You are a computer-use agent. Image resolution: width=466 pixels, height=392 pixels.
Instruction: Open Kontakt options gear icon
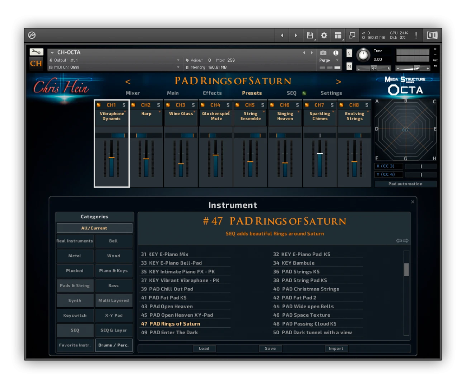pos(324,35)
